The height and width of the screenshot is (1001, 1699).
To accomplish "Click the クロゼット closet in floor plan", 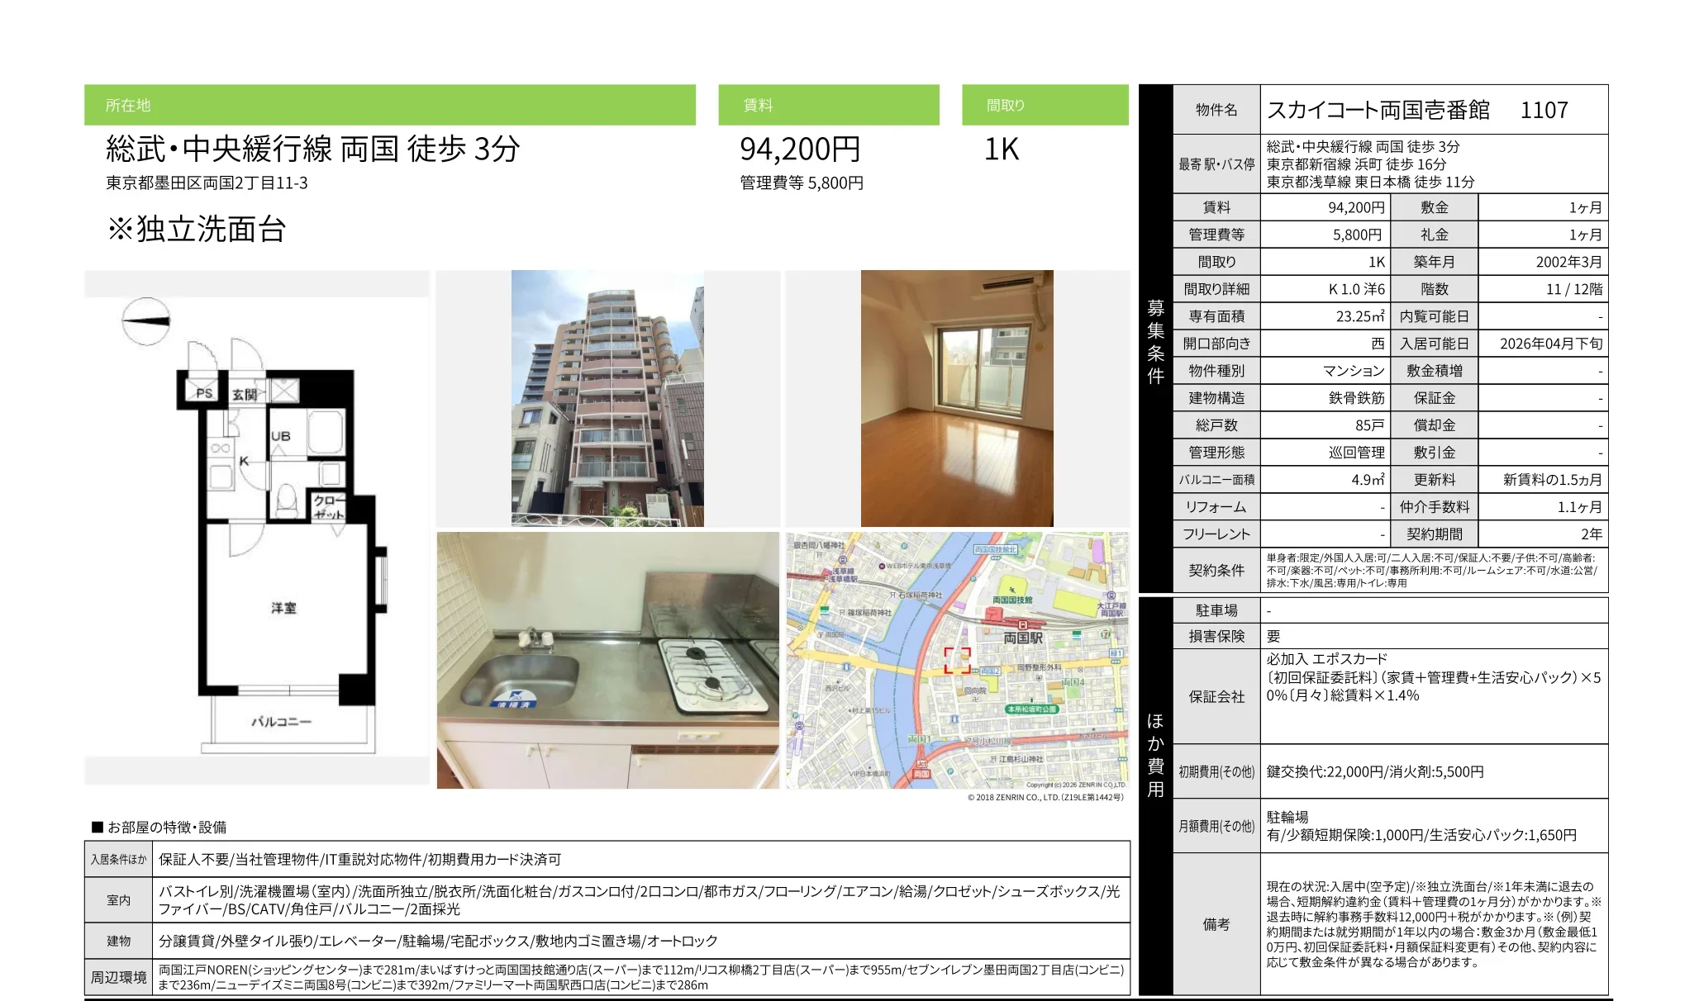I will 328,506.
